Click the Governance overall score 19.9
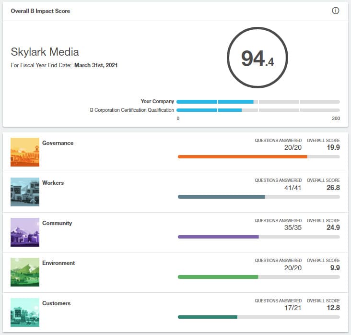 tap(333, 147)
